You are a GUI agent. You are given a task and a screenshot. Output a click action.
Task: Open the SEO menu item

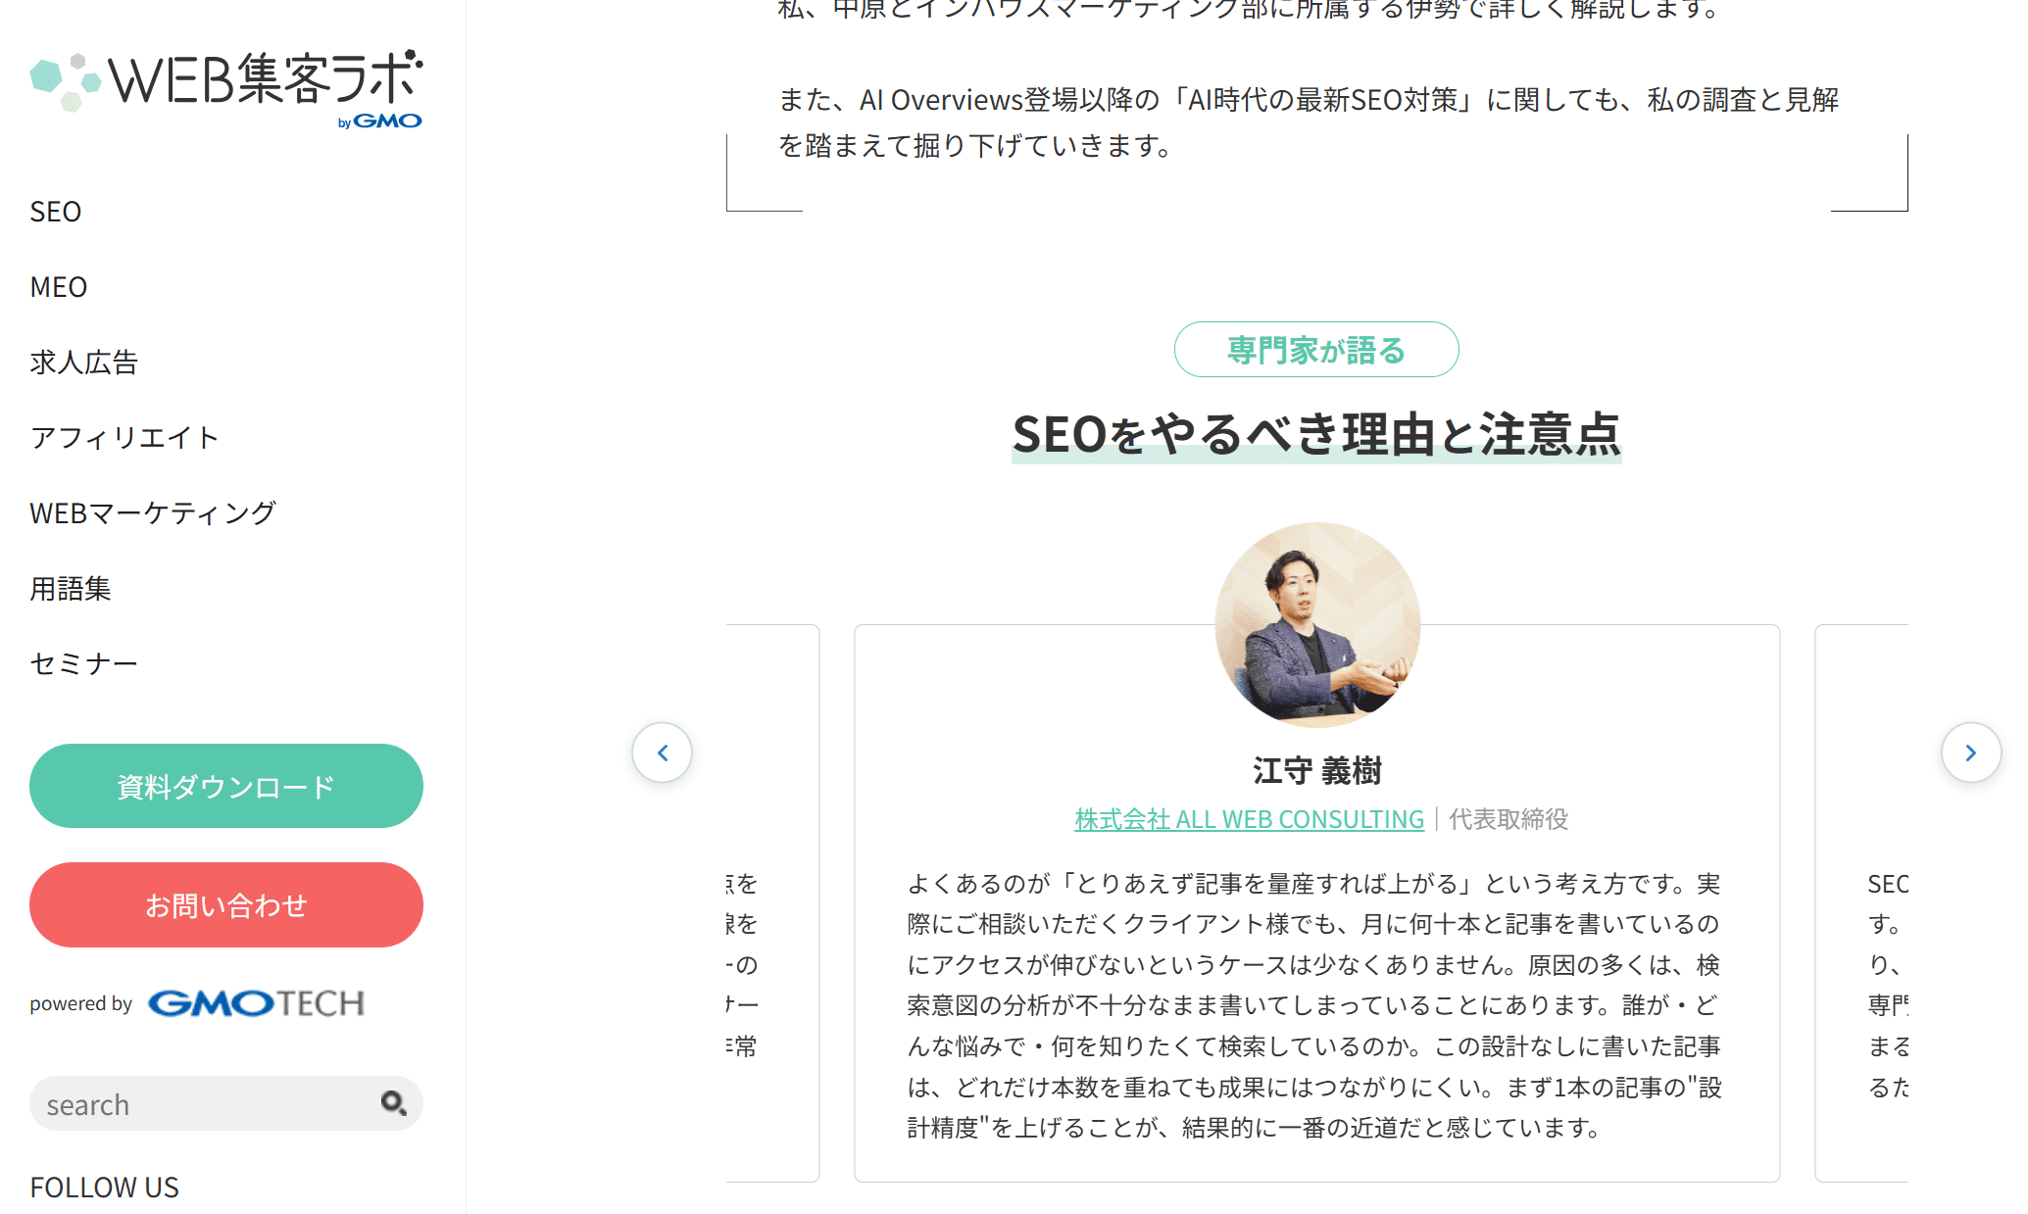56,212
